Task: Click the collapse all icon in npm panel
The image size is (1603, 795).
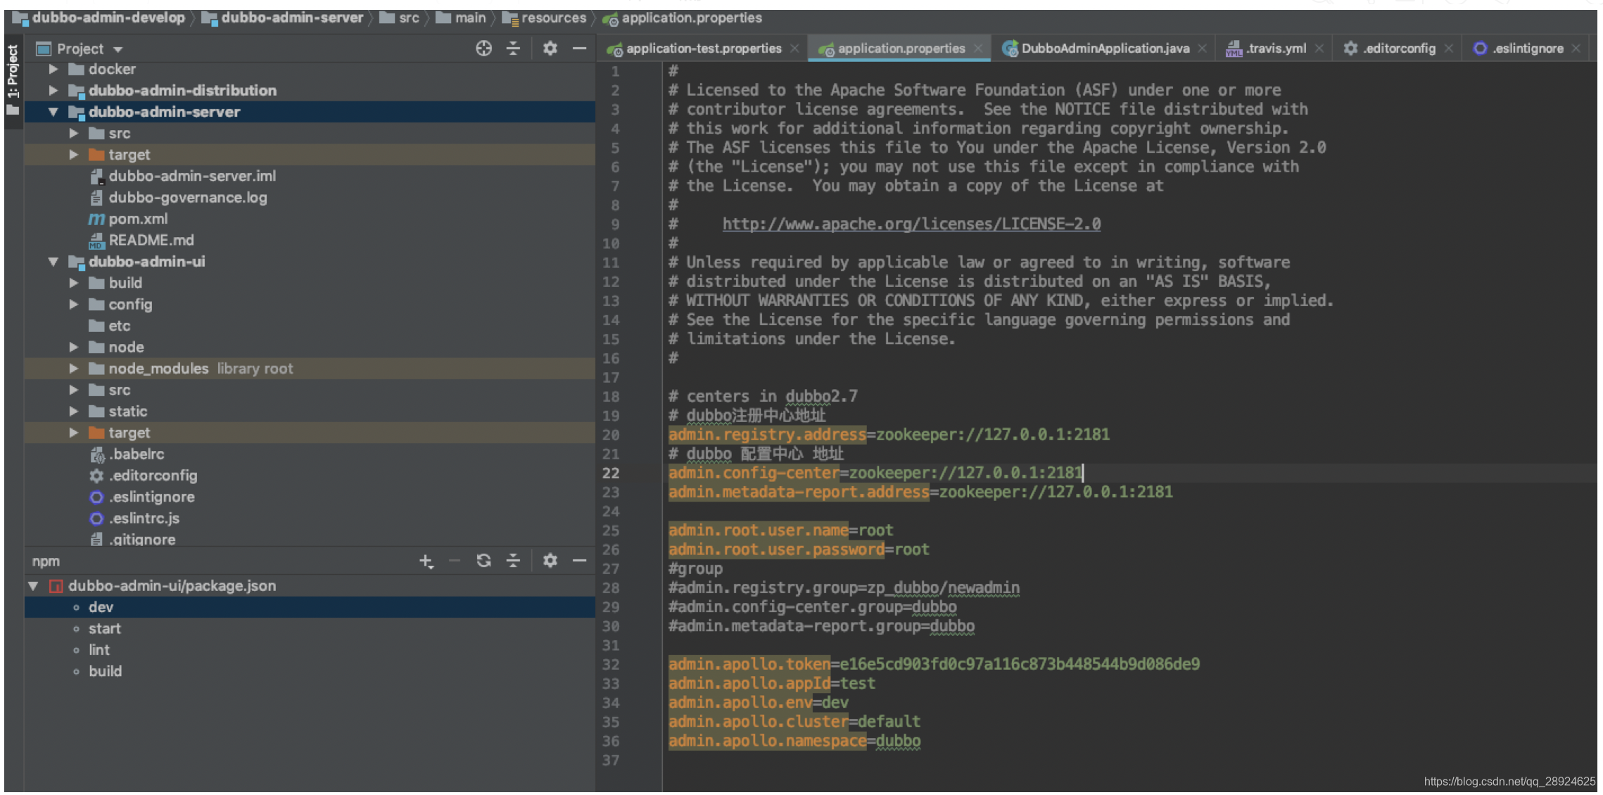Action: pos(514,561)
